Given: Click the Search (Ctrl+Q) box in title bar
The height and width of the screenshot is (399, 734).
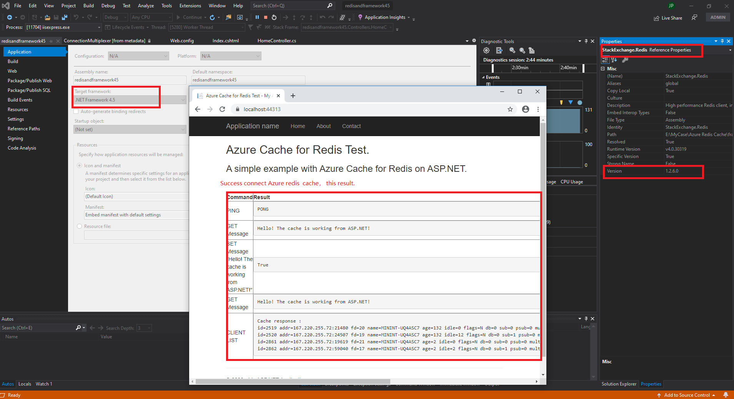Looking at the screenshot, I should pos(292,6).
